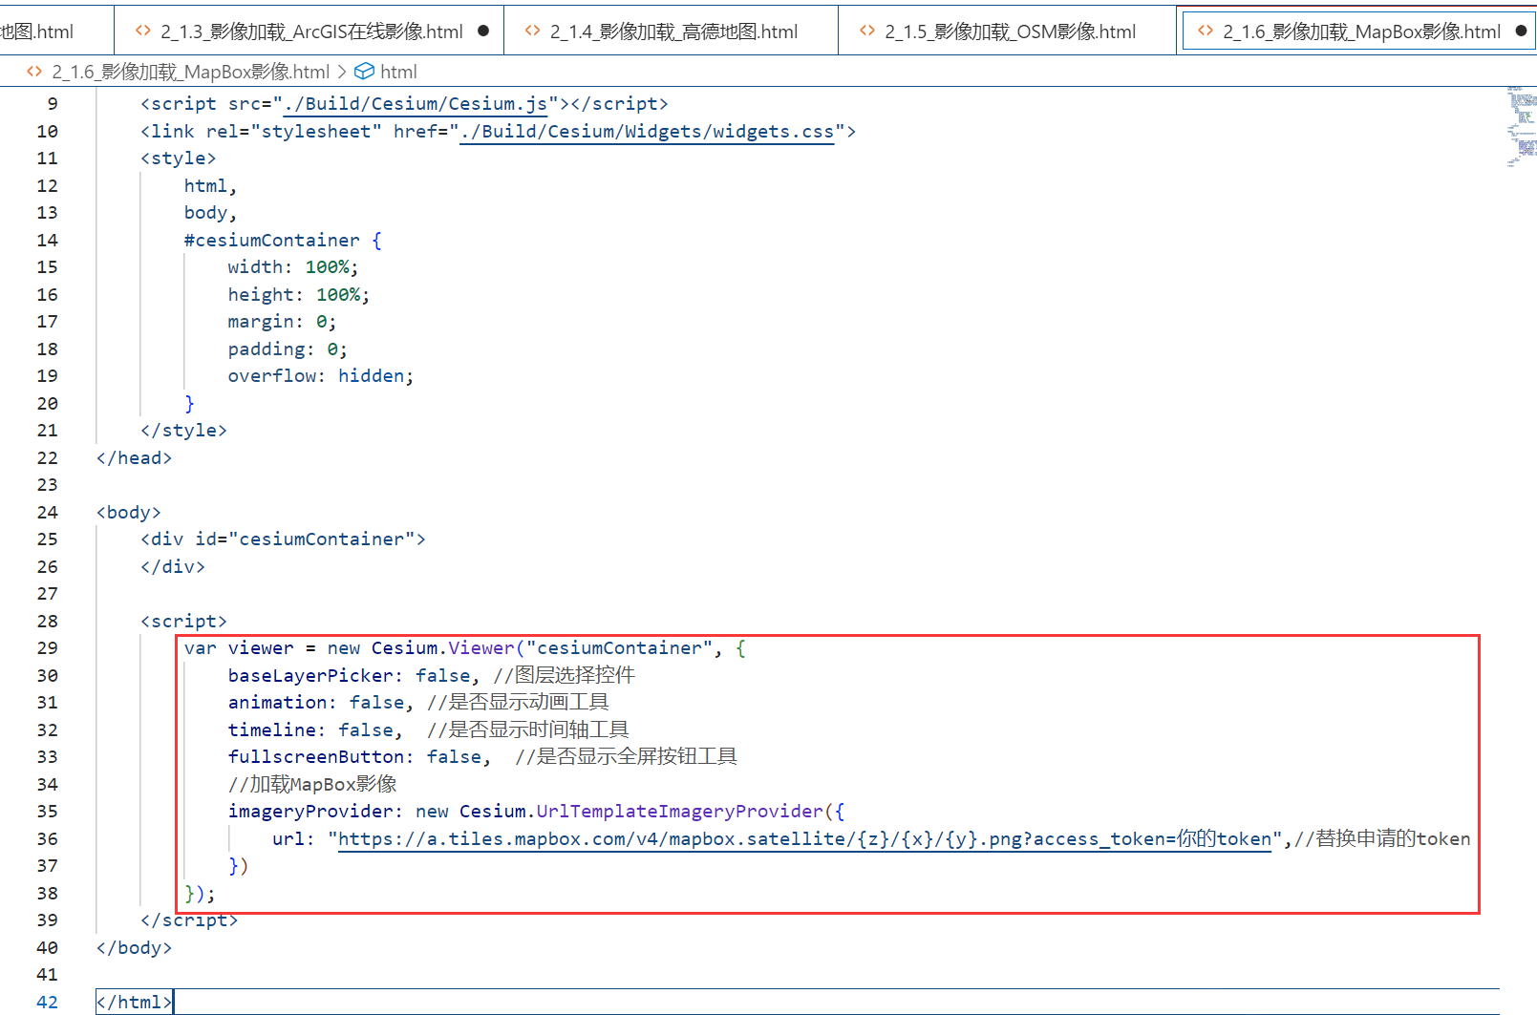Click the animation property name
Viewport: 1537px width, 1015px height.
coord(277,703)
